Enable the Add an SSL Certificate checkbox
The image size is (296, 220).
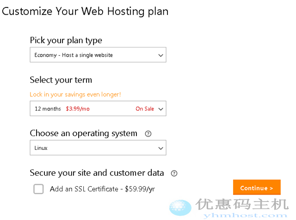coord(38,189)
